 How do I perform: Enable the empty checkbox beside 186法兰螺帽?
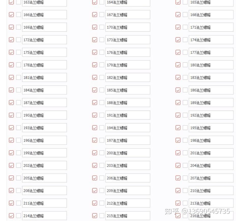coord(185,90)
